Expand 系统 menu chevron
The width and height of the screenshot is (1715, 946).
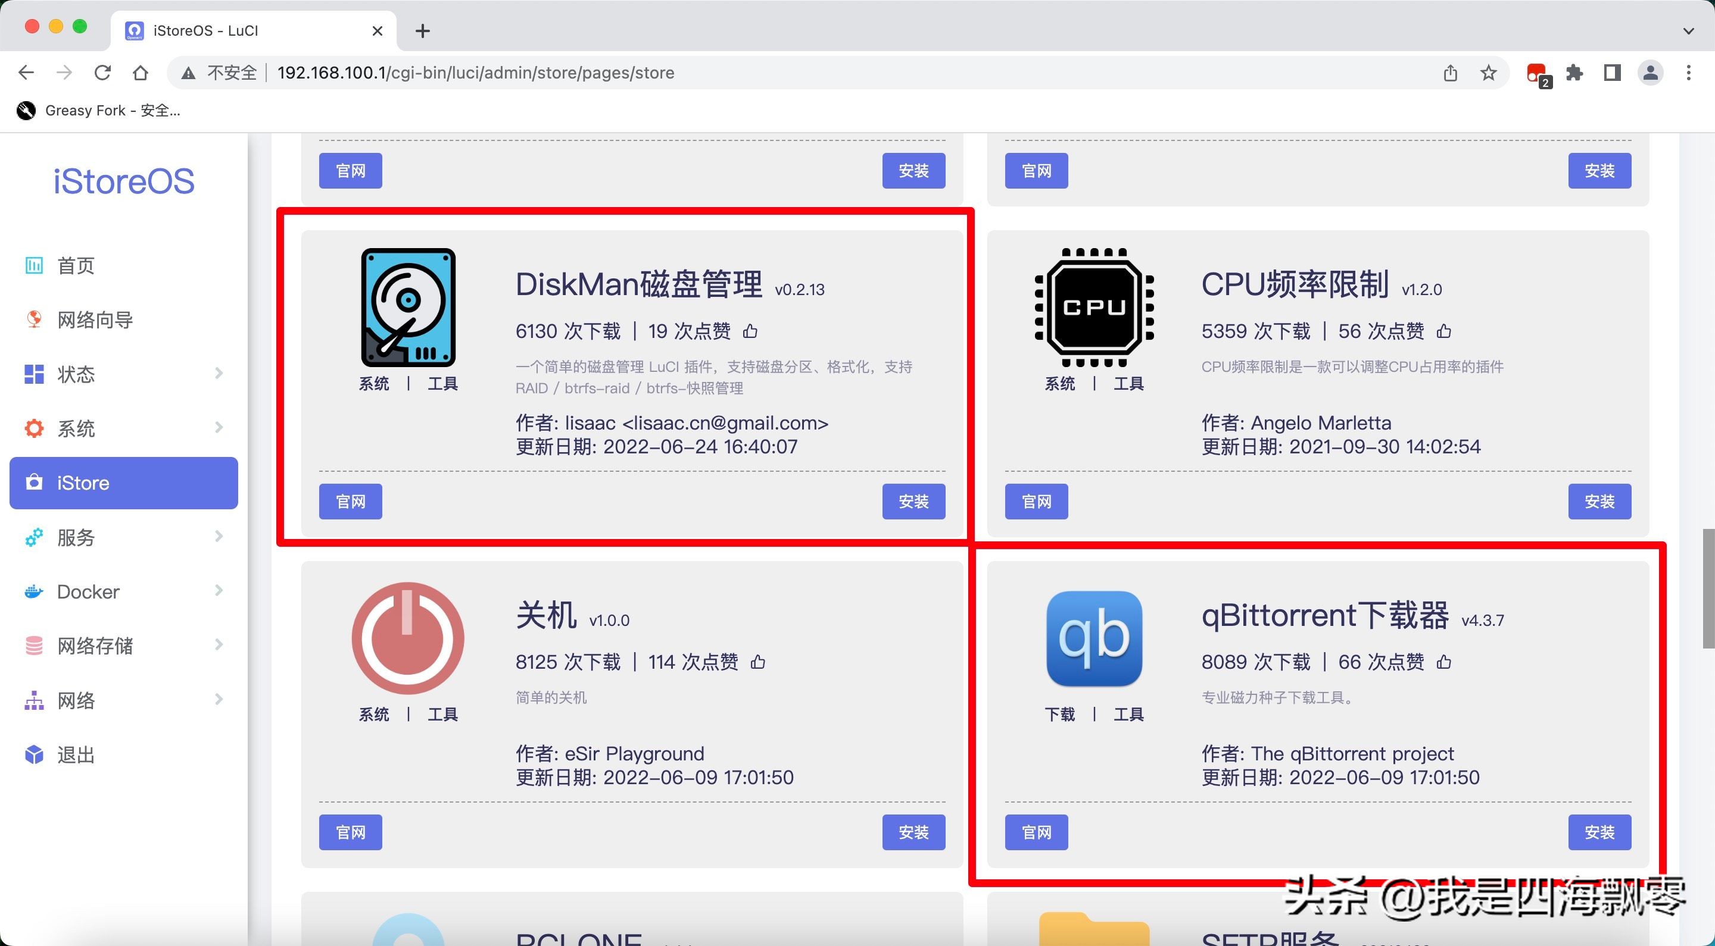(x=219, y=427)
